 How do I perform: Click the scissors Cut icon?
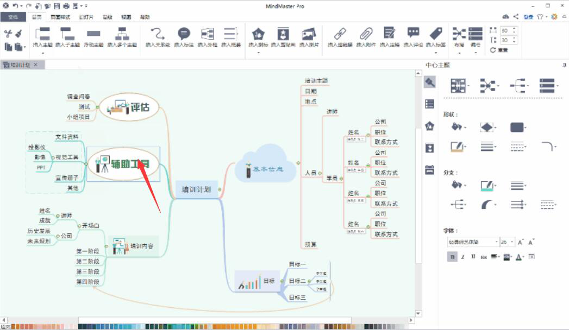click(x=8, y=34)
